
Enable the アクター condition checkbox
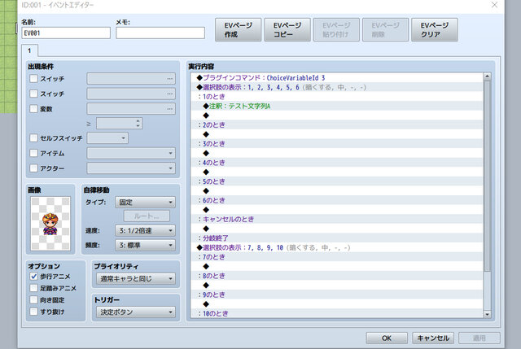tap(33, 168)
